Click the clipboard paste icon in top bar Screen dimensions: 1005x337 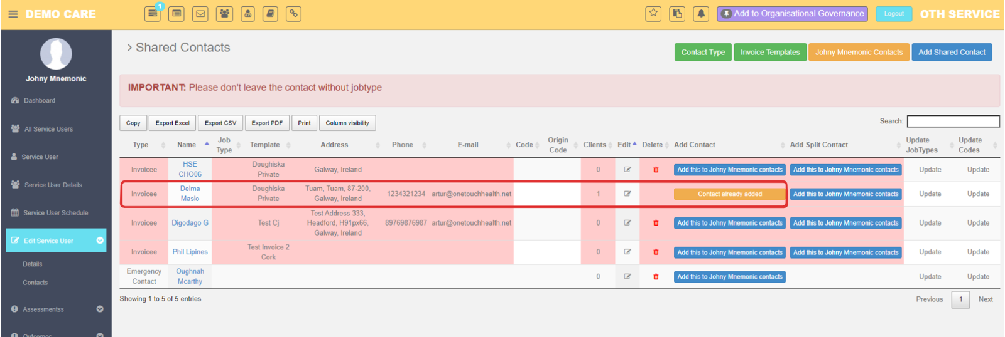coord(677,13)
